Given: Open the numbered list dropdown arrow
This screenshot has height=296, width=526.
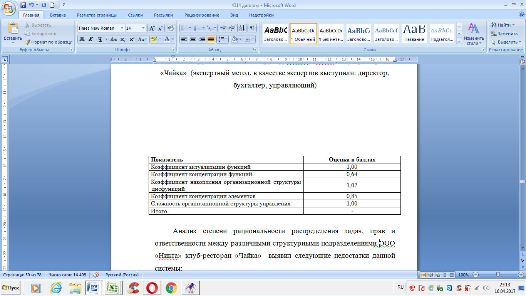Looking at the screenshot, I should [203, 28].
